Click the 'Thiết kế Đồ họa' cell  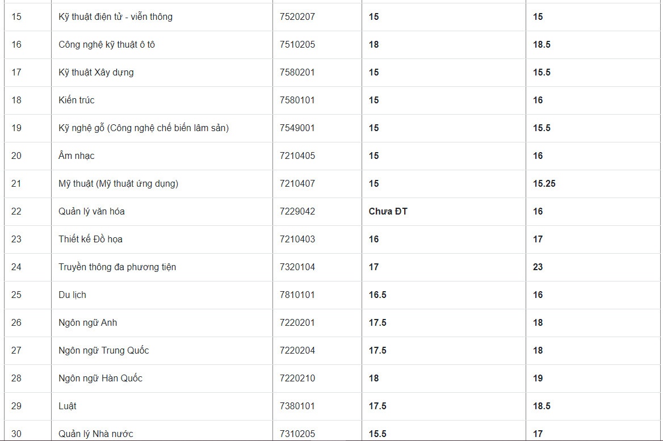[x=90, y=239]
